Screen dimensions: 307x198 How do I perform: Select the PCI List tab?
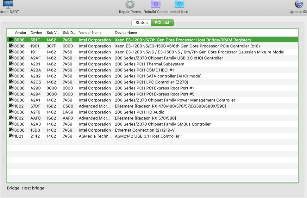162,22
